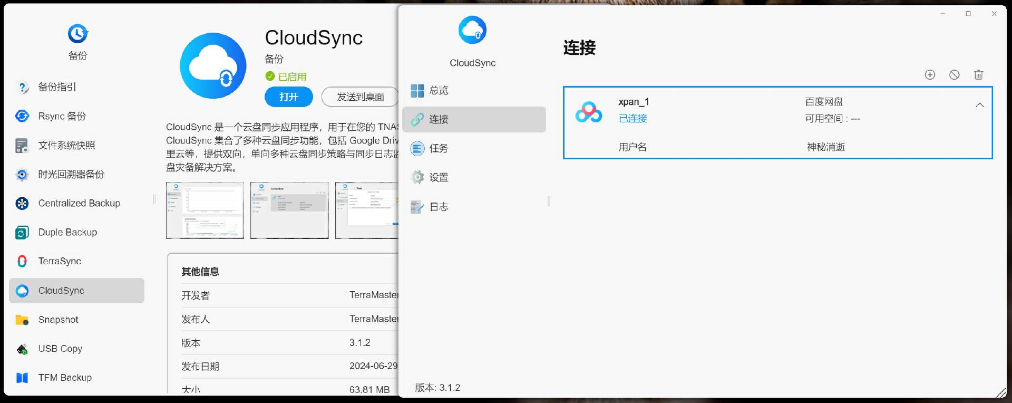Click the 用户名 label
This screenshot has width=1012, height=403.
632,147
